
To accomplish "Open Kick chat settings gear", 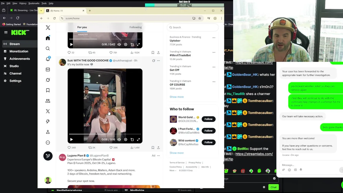I will (264, 187).
